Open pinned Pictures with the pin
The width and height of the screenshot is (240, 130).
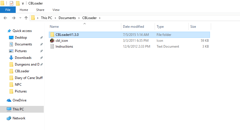tap(21, 51)
